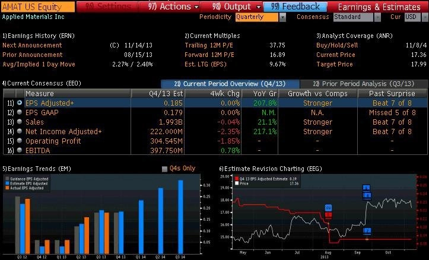Image resolution: width=429 pixels, height=260 pixels.
Task: Open the Analyst Coverage (ANR) link
Action: (x=354, y=36)
